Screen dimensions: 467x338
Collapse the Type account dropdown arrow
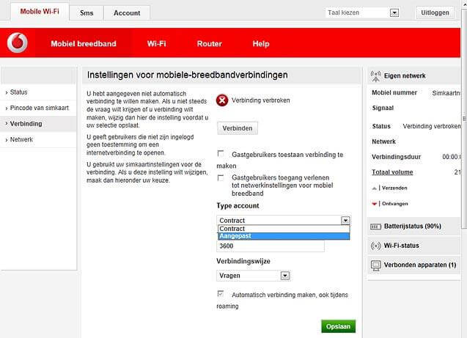345,221
